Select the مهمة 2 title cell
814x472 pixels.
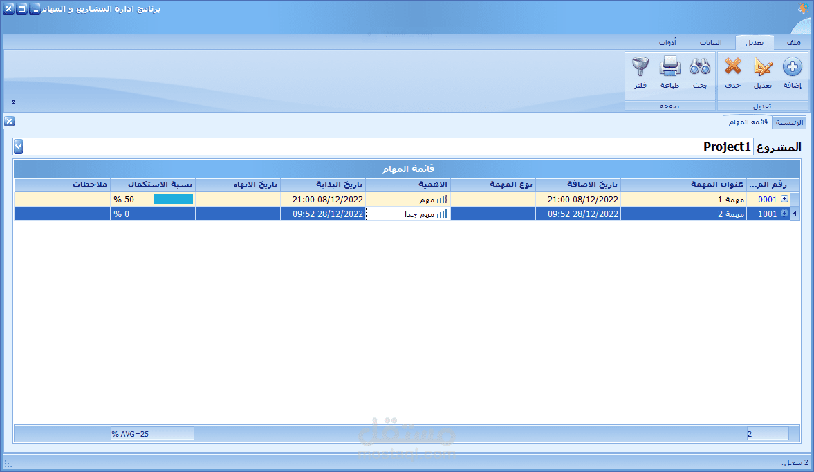[x=684, y=214]
